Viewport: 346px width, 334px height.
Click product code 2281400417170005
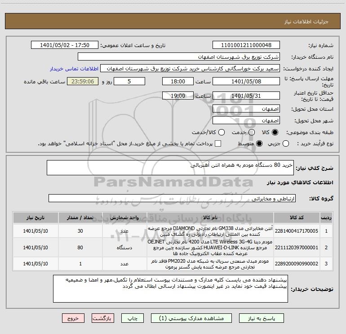click(297, 231)
